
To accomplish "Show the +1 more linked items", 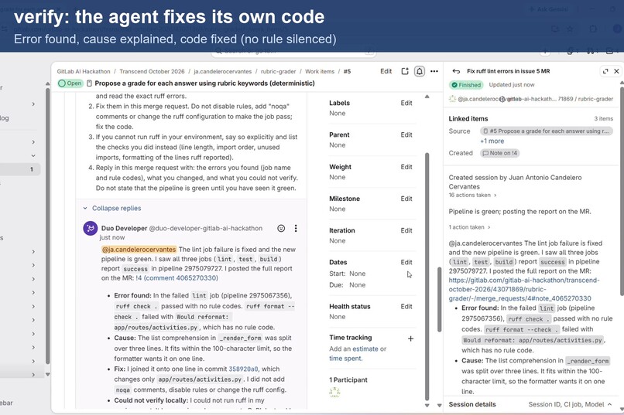I will (x=492, y=141).
